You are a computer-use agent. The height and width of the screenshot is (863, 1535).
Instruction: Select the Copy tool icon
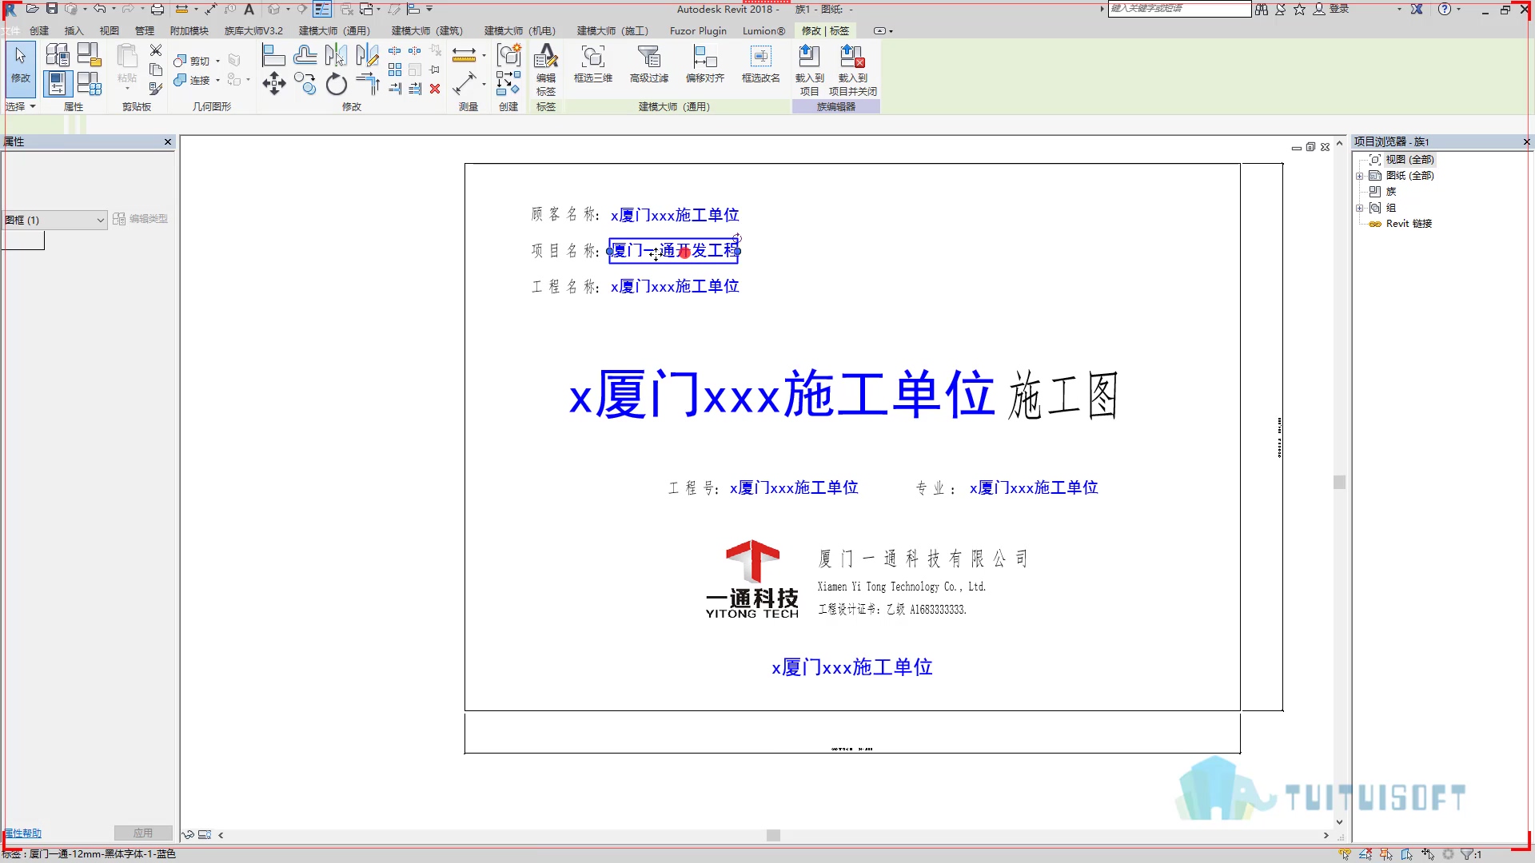click(x=305, y=83)
